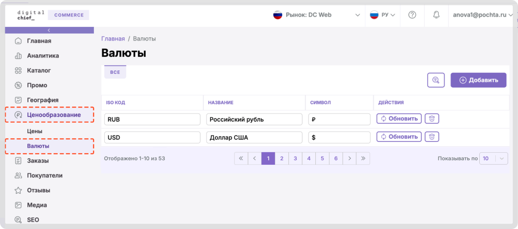This screenshot has width=518, height=229.
Task: Open Аналитика in the sidebar
Action: coord(43,56)
